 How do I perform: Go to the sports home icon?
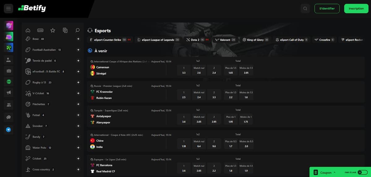tap(28, 30)
